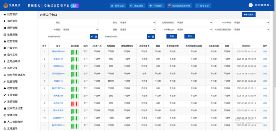Click the green barcode in 华鑫1718 row

coord(75,82)
